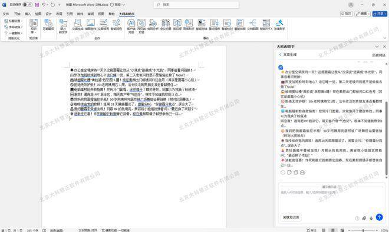
Task: Click the Save icon in title bar
Action: click(37, 5)
